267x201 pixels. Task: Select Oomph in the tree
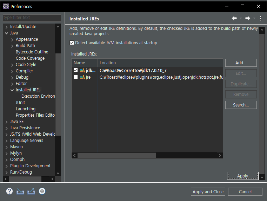coord(17,160)
